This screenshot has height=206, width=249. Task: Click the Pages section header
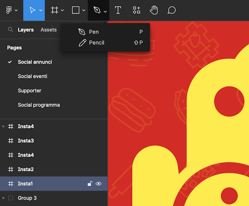point(15,48)
